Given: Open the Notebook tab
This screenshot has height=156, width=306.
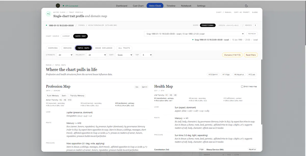Looking at the screenshot, I should click(x=186, y=6).
